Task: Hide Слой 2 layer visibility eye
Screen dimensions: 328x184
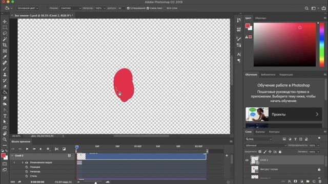Action: 247,160
